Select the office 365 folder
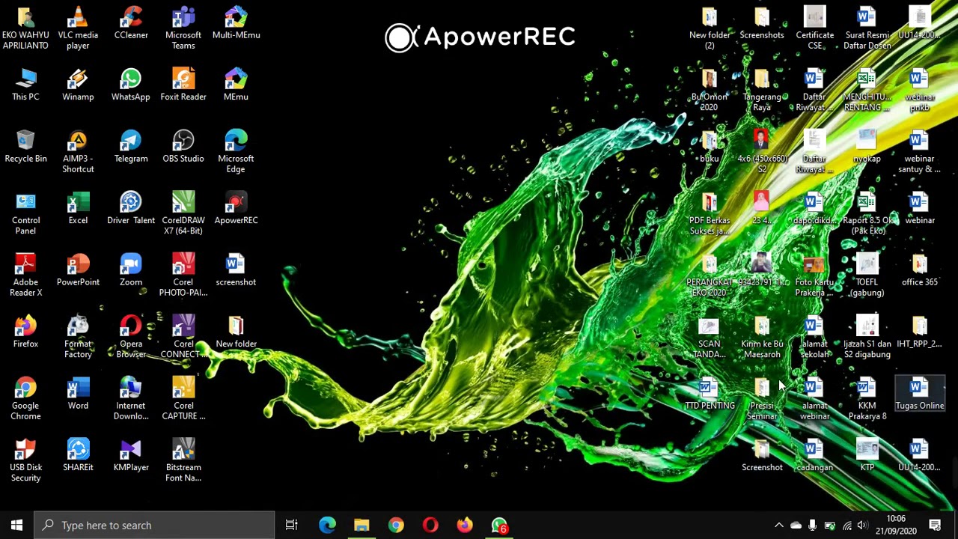958x539 pixels. point(920,269)
